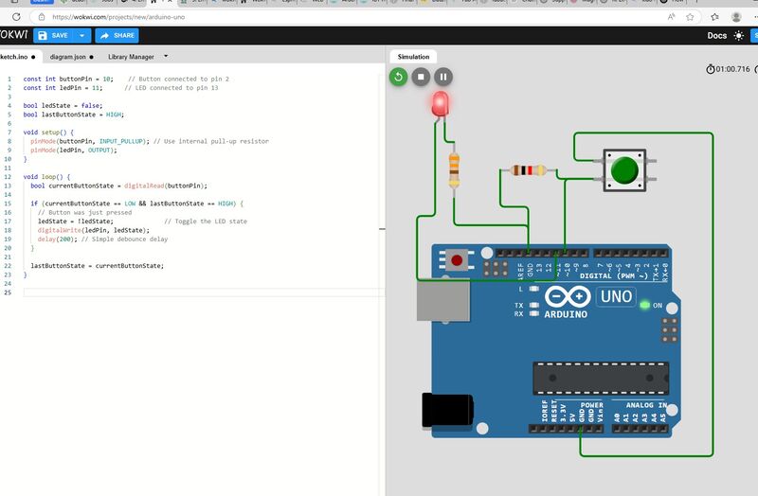Click the Arduino L indicator LED
Viewport: 758px width, 496px height.
pyautogui.click(x=533, y=289)
